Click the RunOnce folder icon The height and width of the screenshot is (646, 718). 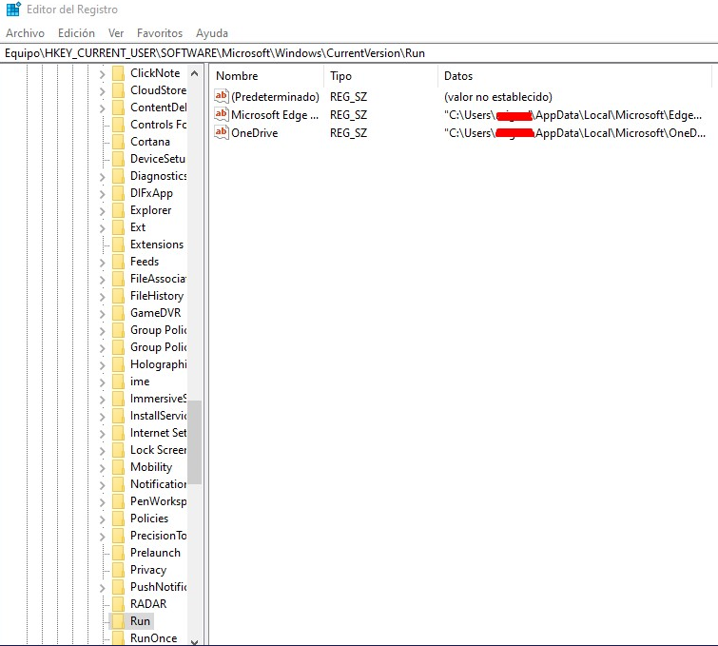(x=118, y=638)
